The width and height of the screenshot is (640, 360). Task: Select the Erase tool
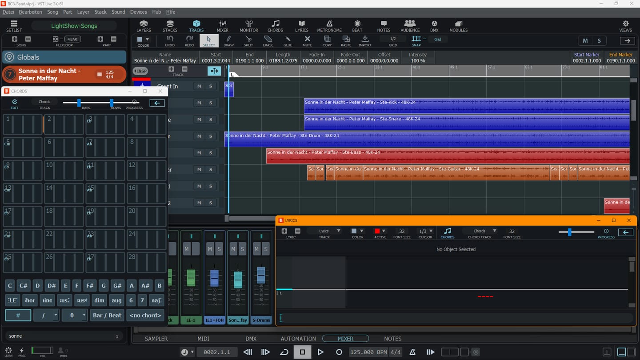coord(268,41)
